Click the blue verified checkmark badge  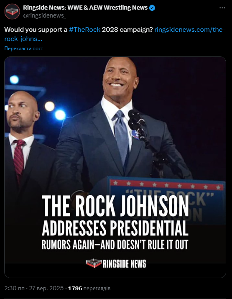[152, 8]
